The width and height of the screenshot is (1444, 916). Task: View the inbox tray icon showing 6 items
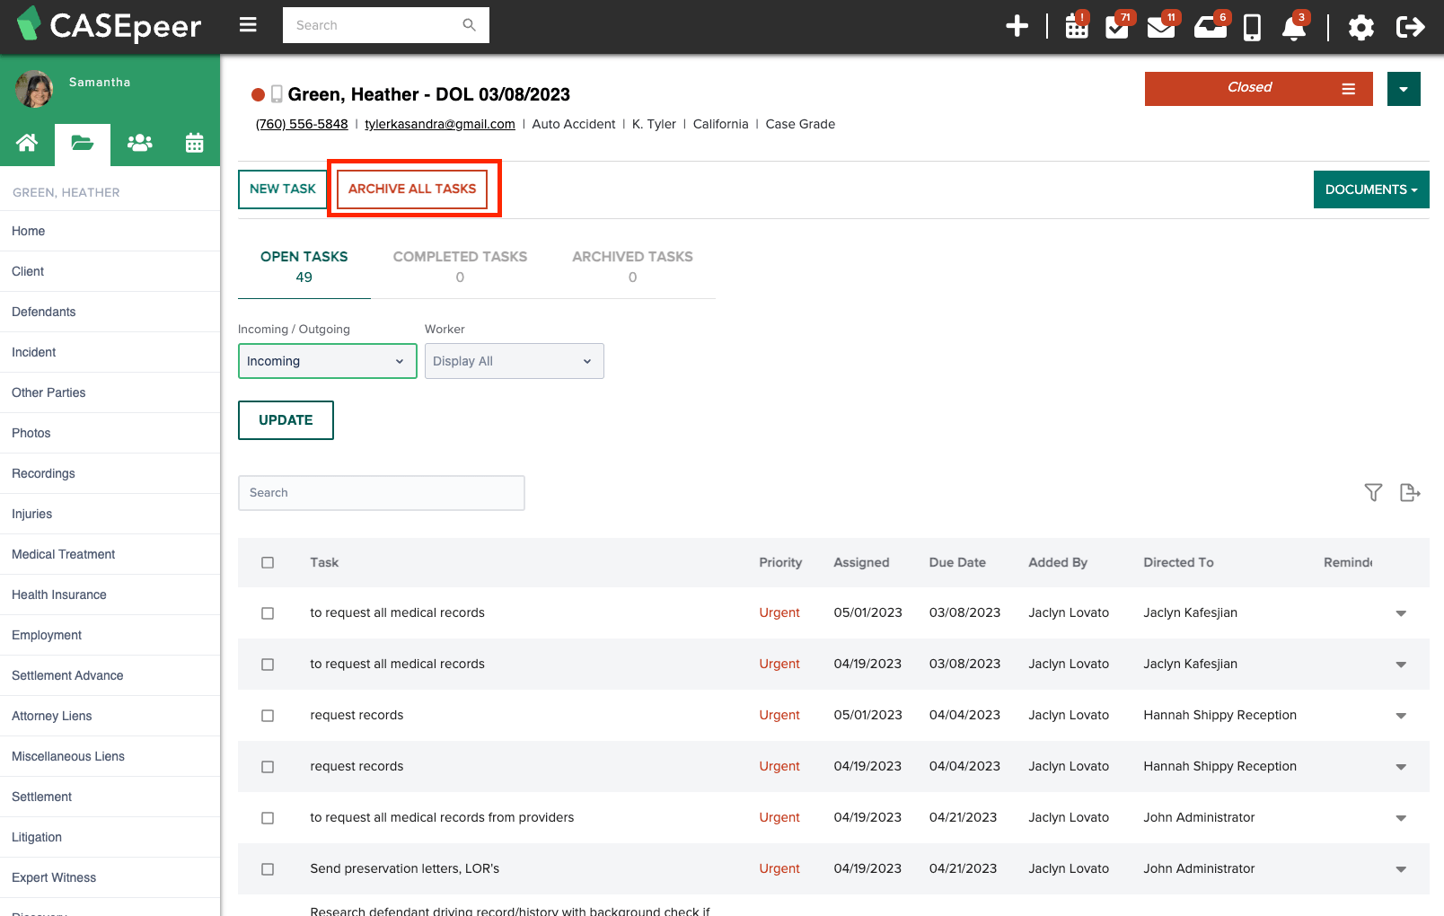click(x=1211, y=27)
